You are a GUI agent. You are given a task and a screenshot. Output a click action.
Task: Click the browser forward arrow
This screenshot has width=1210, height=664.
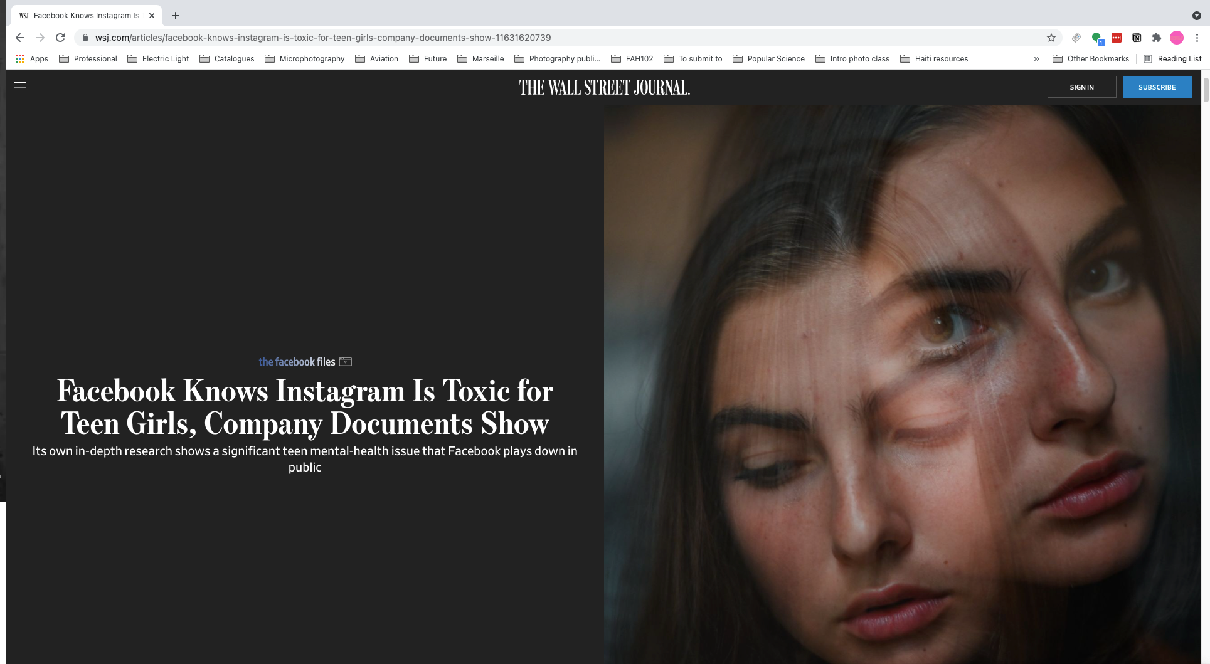coord(40,38)
